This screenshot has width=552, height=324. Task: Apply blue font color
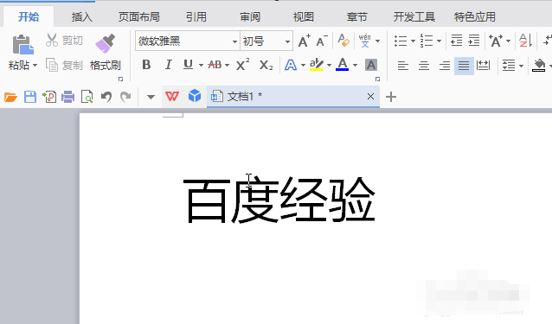(x=342, y=65)
